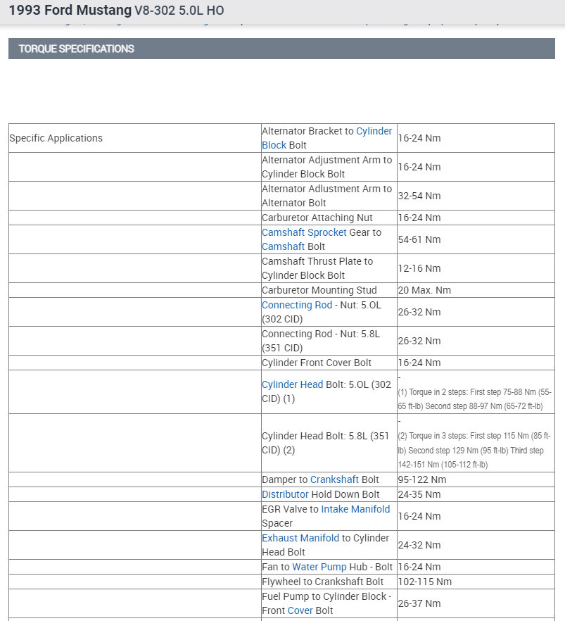This screenshot has height=621, width=565.
Task: Click the Camshaft Sprocket link
Action: point(304,232)
